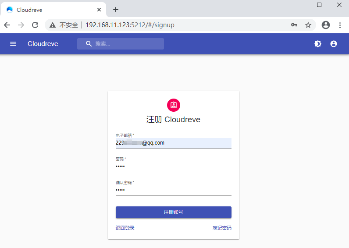Select the address bar URL
349x248 pixels.
[130, 25]
